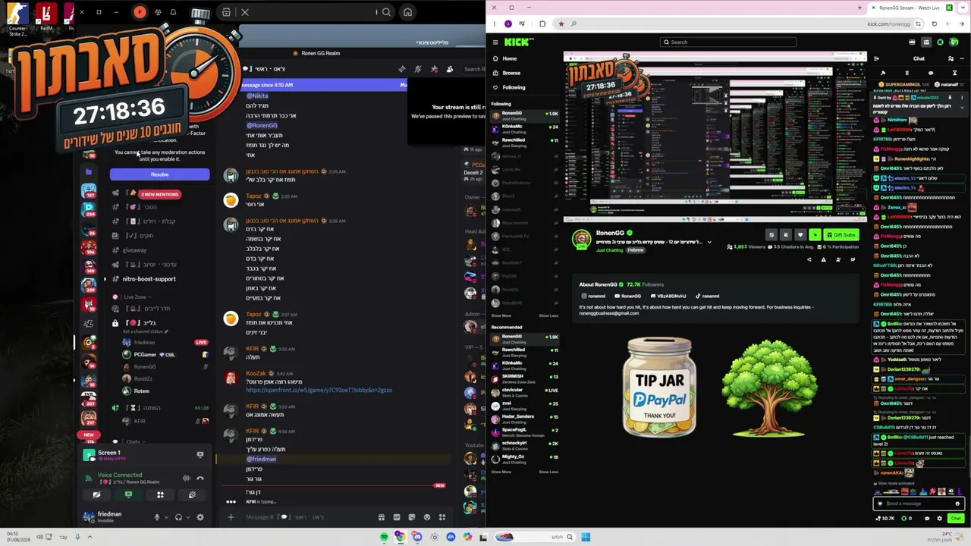Image resolution: width=971 pixels, height=546 pixels.
Task: Reload the kick.com page
Action: [x=934, y=24]
